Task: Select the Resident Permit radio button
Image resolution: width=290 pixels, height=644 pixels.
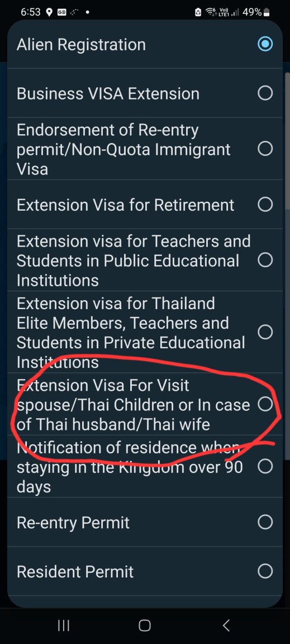Action: point(265,571)
